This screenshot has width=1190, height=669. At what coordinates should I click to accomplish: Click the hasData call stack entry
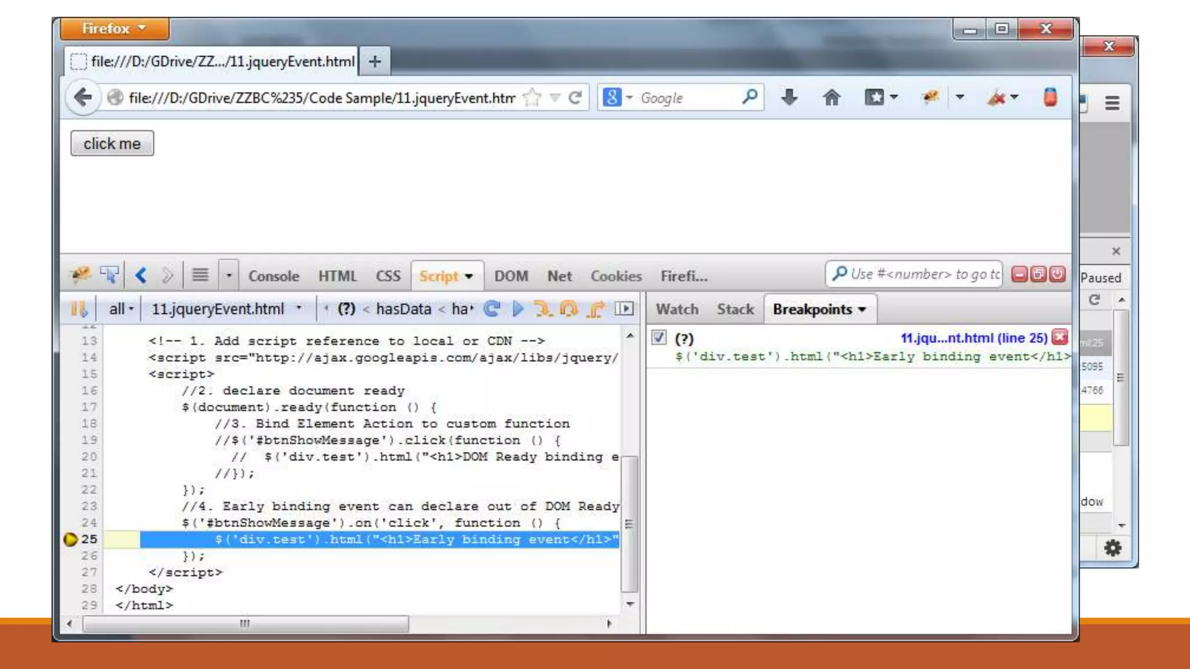[x=404, y=309]
